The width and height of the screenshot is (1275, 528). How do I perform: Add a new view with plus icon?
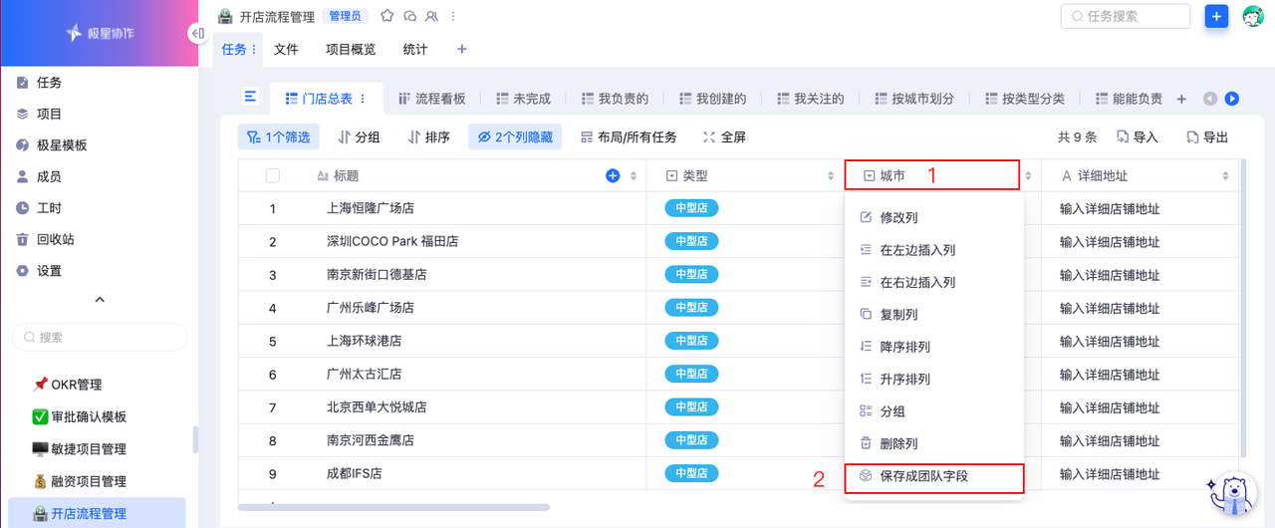pyautogui.click(x=1181, y=99)
